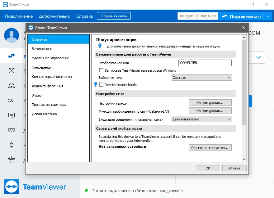Click the Важные опции для работы header
Screen dimensions: 274x198
[x=165, y=54]
